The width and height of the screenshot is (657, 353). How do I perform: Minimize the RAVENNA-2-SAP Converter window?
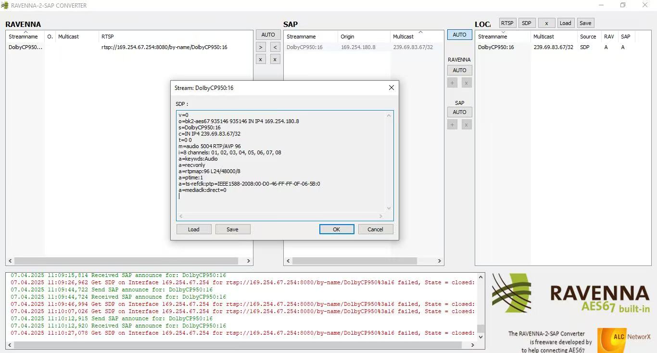pyautogui.click(x=601, y=5)
